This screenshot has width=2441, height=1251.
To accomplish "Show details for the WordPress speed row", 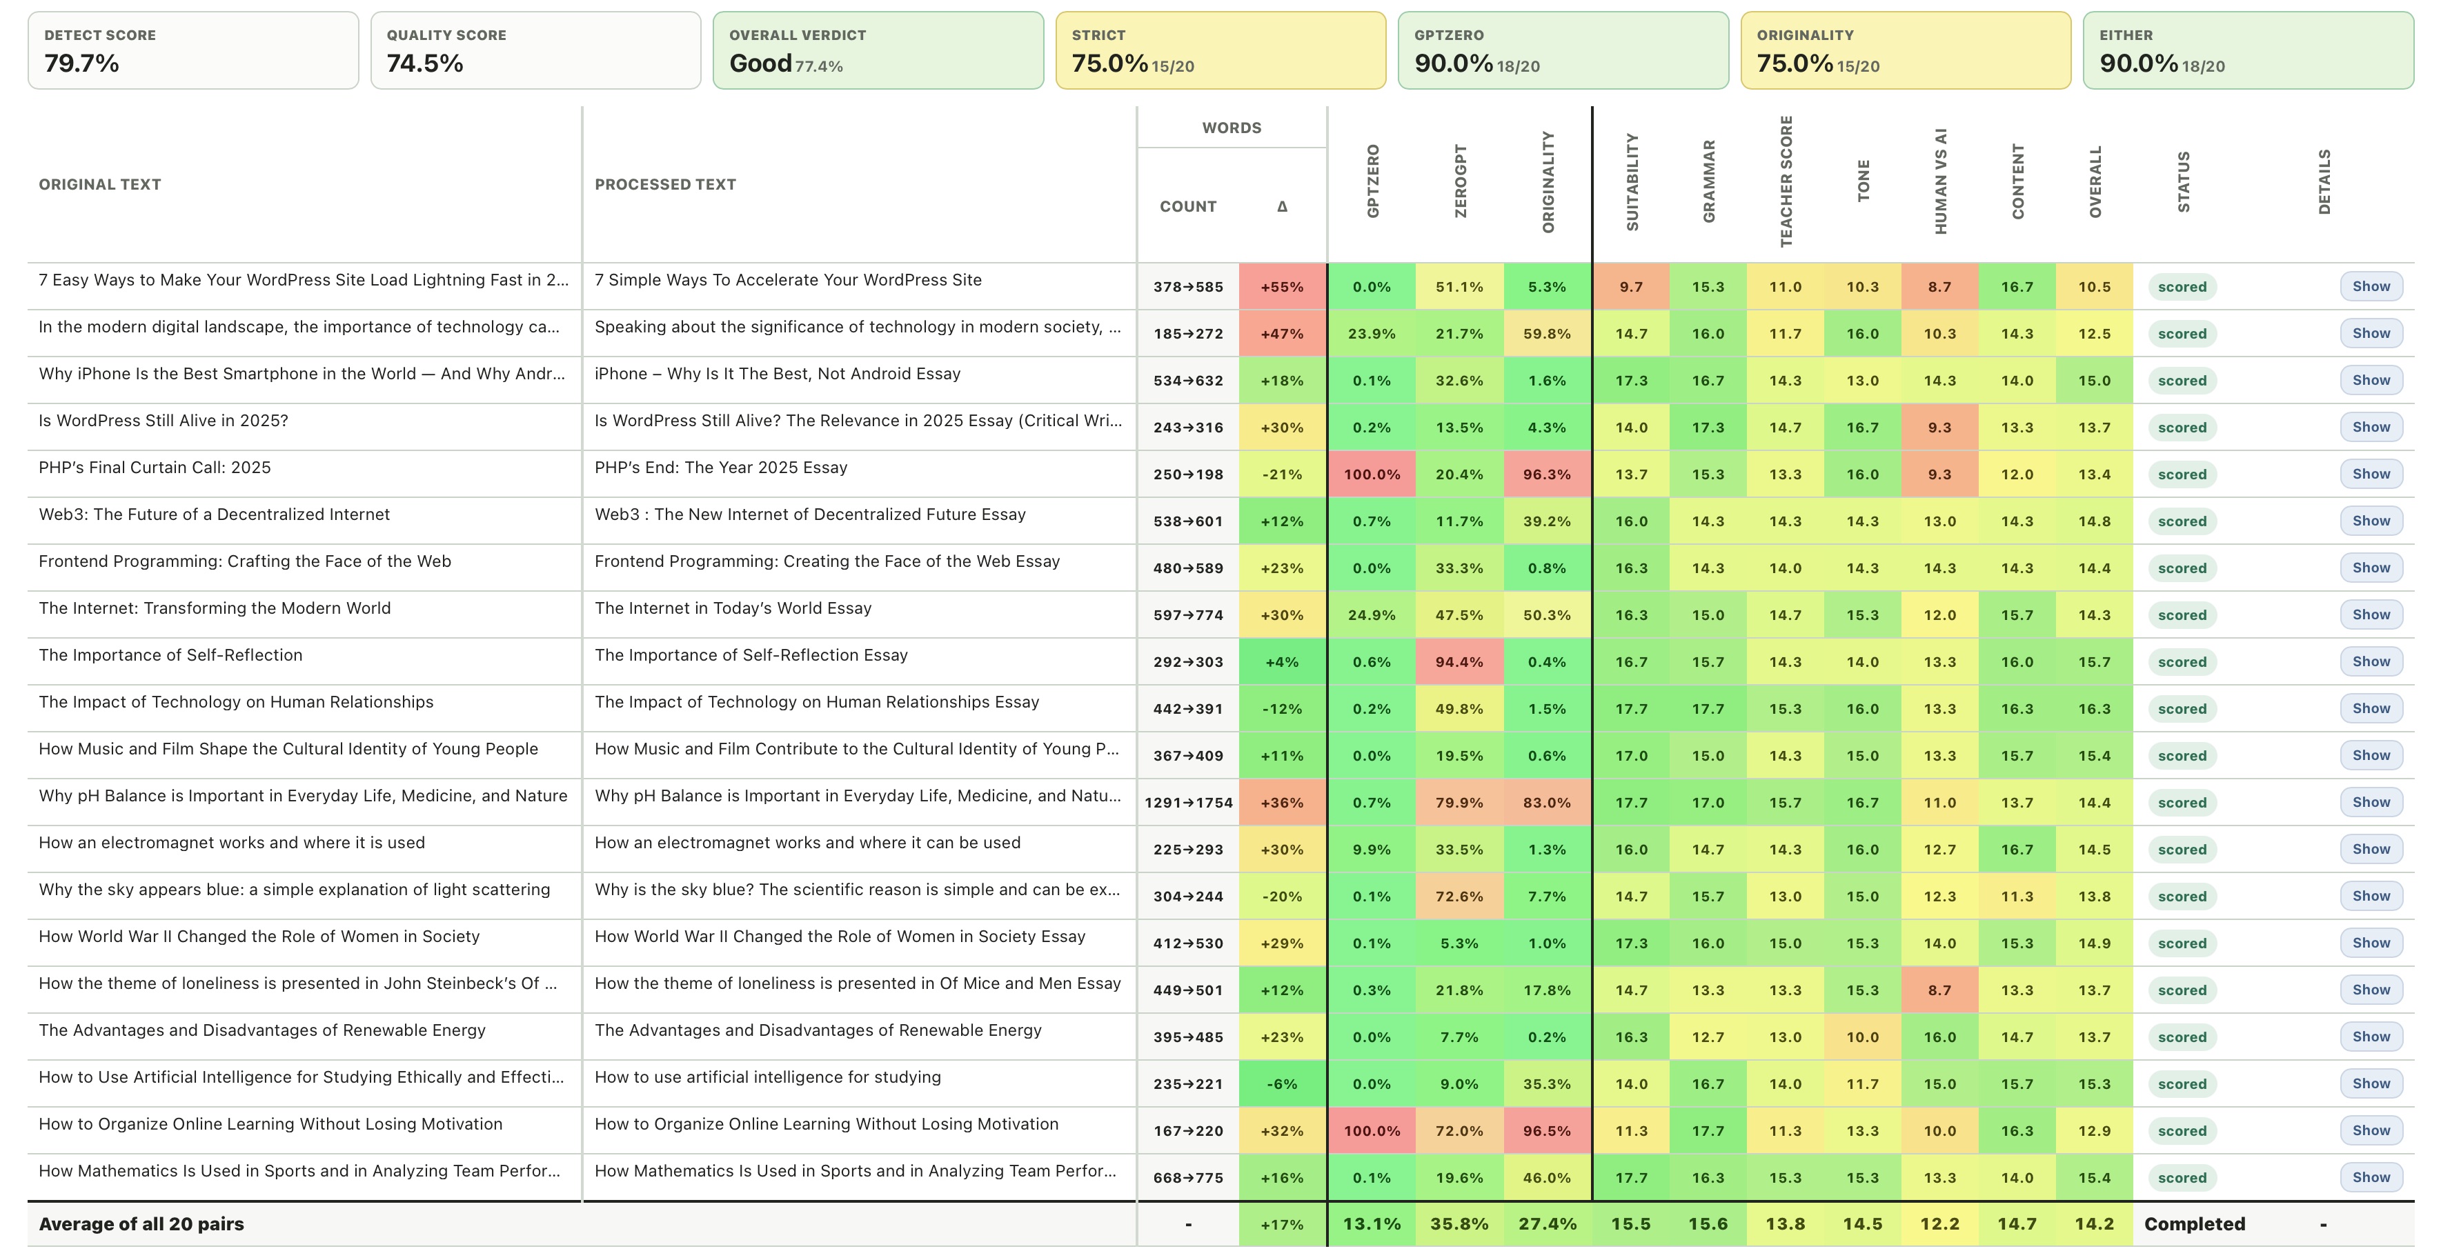I will 2371,286.
